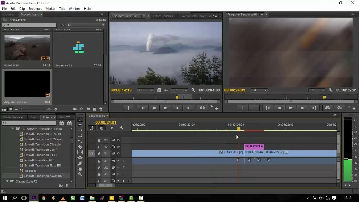Toggle lock on track V3

[99, 140]
